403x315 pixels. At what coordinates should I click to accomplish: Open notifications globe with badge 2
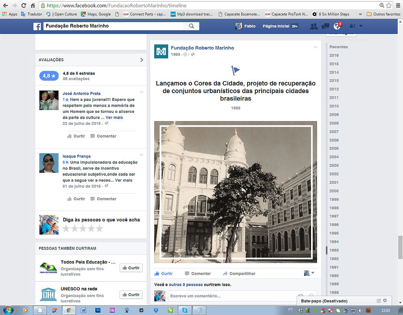click(338, 26)
